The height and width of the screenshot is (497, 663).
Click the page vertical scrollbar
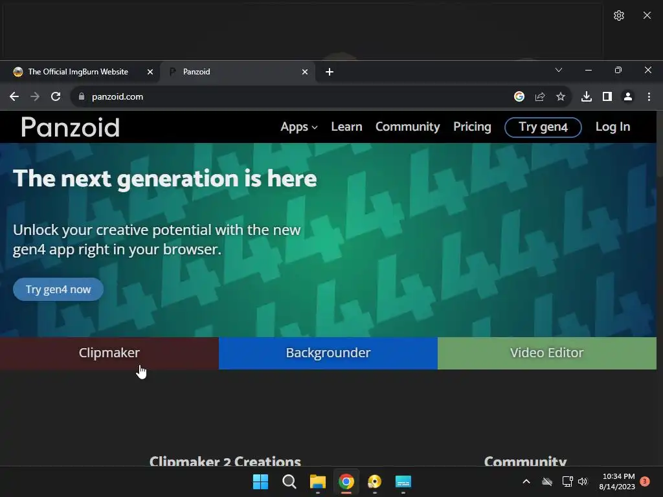coord(660,288)
